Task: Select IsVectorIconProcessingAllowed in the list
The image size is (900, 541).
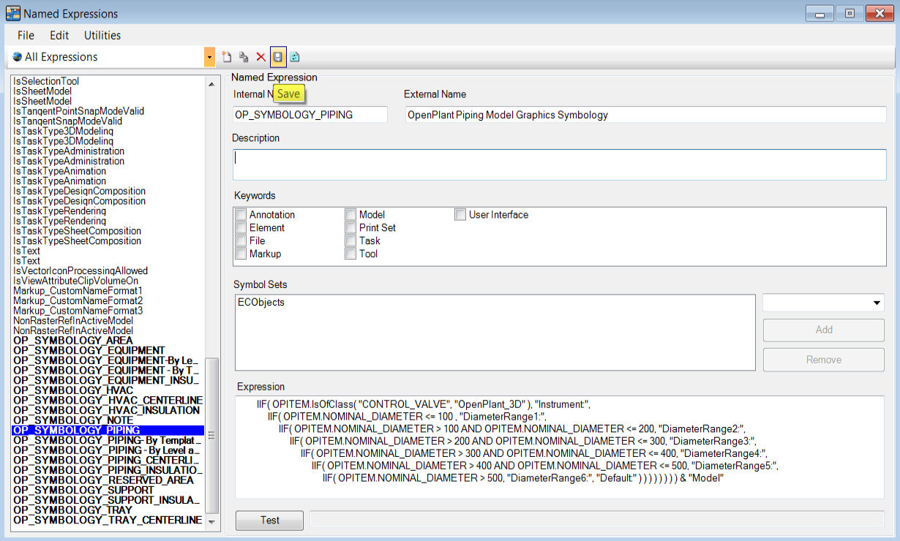Action: click(80, 270)
